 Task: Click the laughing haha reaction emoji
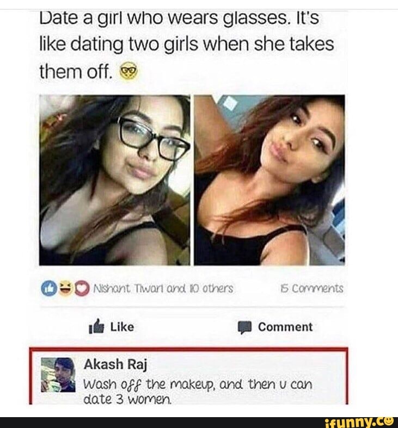tap(65, 289)
